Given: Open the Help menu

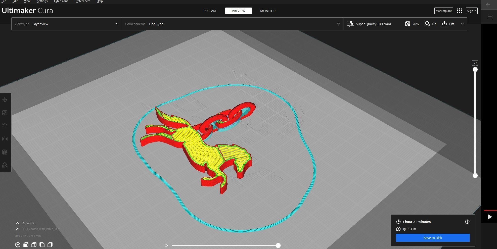Looking at the screenshot, I should tap(100, 1).
